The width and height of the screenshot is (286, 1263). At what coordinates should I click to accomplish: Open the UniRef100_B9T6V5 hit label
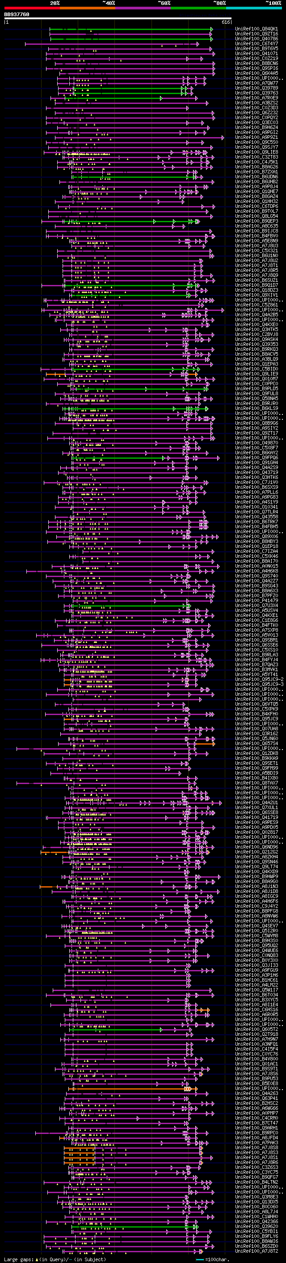257,48
